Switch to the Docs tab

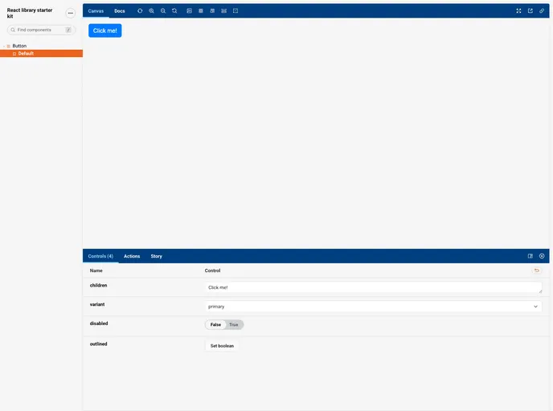[120, 11]
